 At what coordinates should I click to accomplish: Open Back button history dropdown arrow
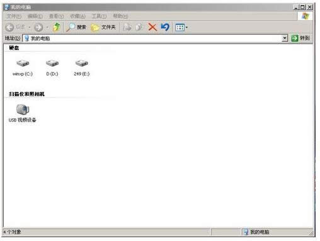click(x=30, y=27)
